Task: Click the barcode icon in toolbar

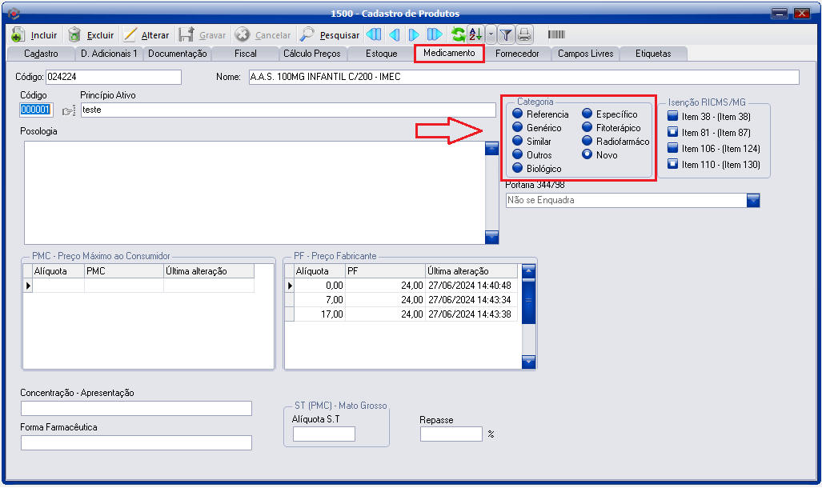Action: (x=556, y=34)
